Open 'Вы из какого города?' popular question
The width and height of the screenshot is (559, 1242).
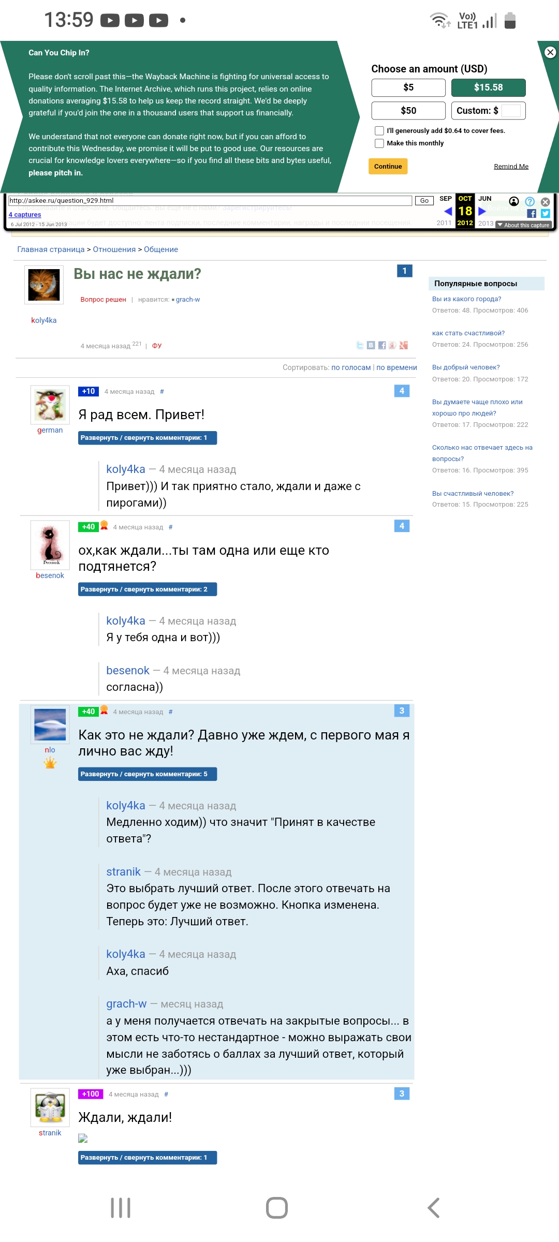pyautogui.click(x=466, y=299)
